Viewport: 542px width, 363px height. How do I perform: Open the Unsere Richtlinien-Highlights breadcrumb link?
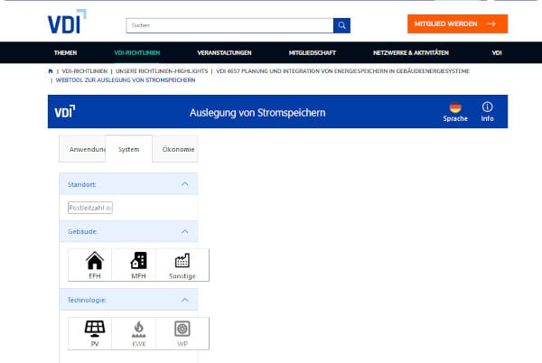point(159,70)
